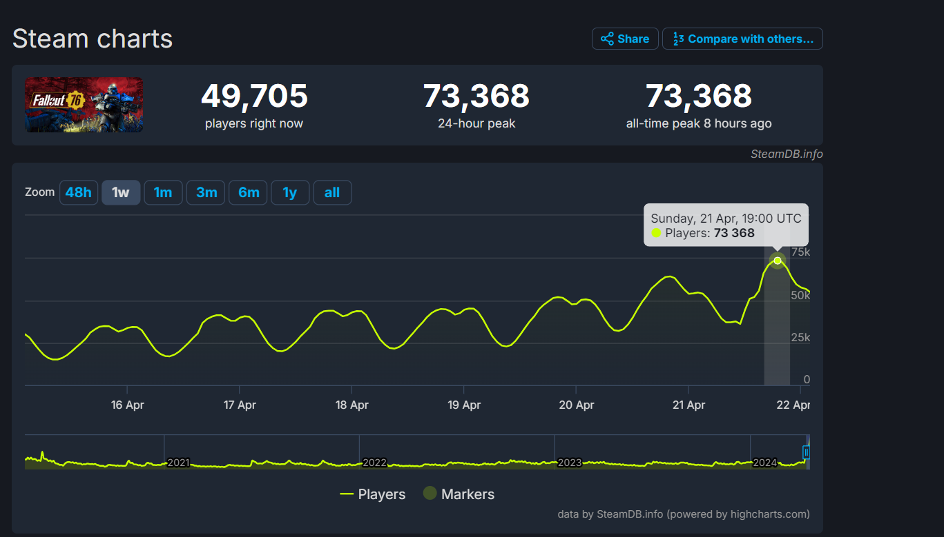Toggle the Players series legend
The width and height of the screenshot is (944, 537).
coord(373,494)
